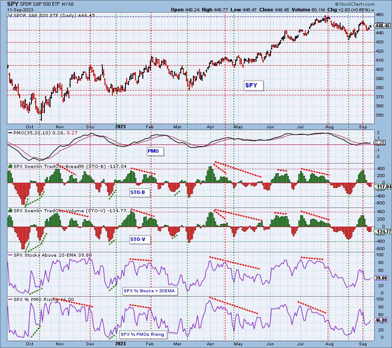Screen dimensions: 392x348
Task: Click the purple line marker before SPX Stocks Above 20-EMA
Action: coord(10,255)
